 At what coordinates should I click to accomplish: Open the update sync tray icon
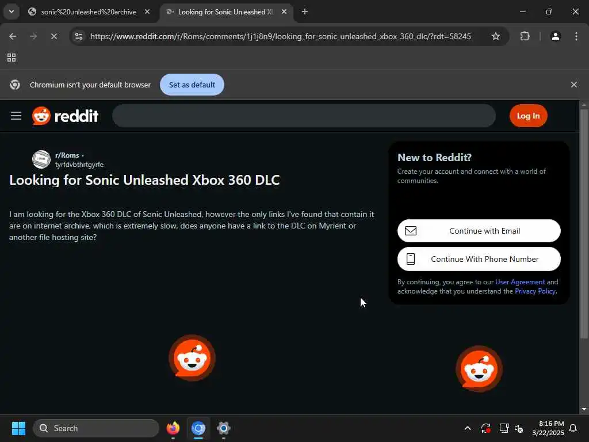point(485,428)
